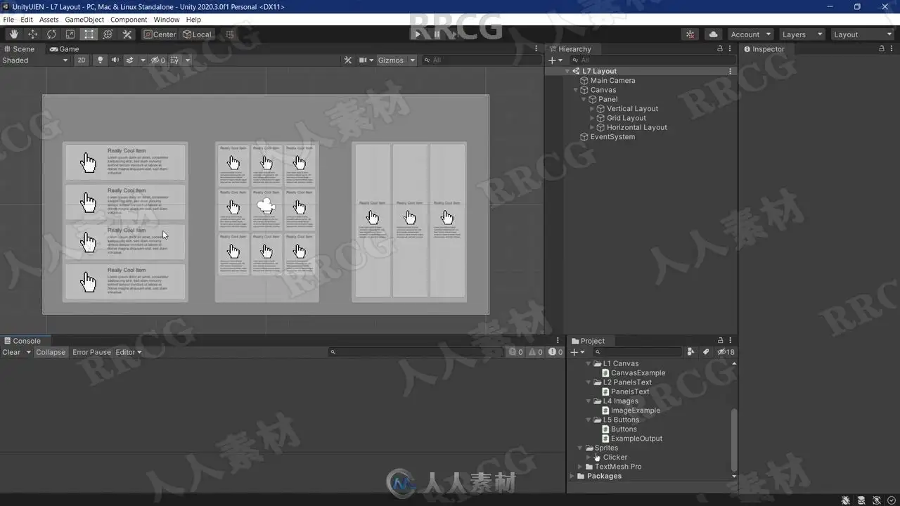Open the Account dropdown
The image size is (900, 506).
pos(750,34)
